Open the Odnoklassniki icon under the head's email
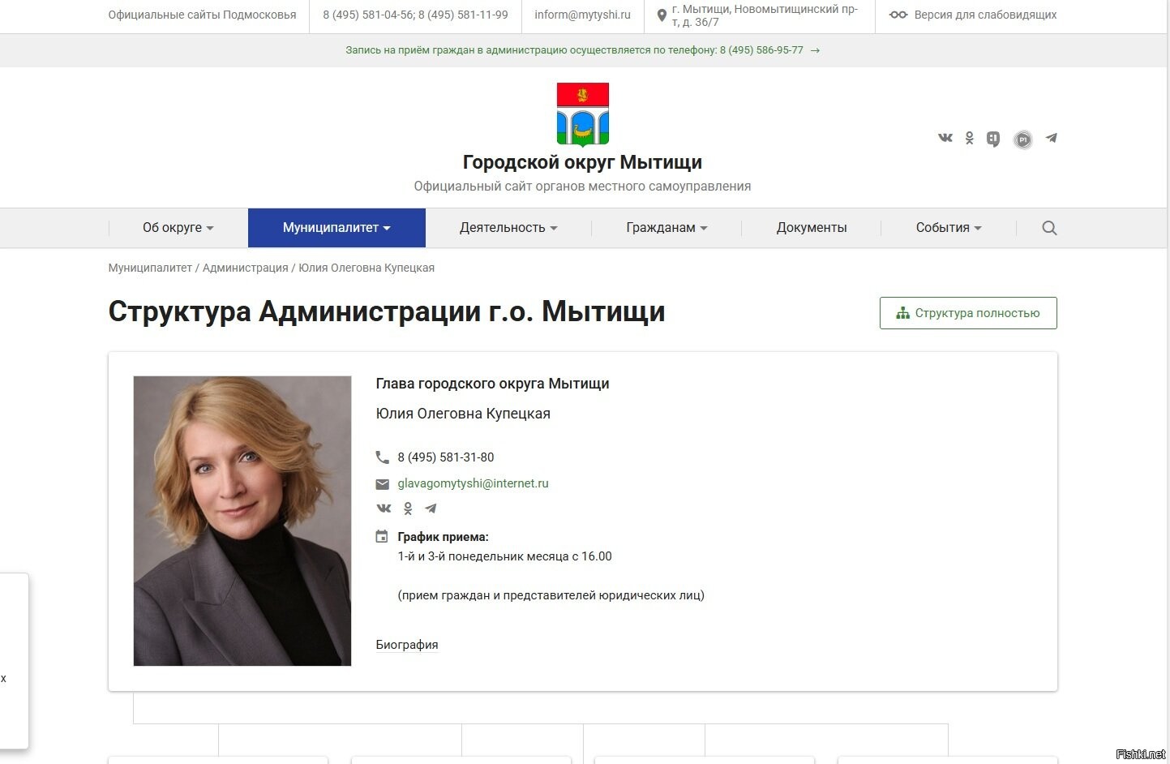 tap(408, 509)
